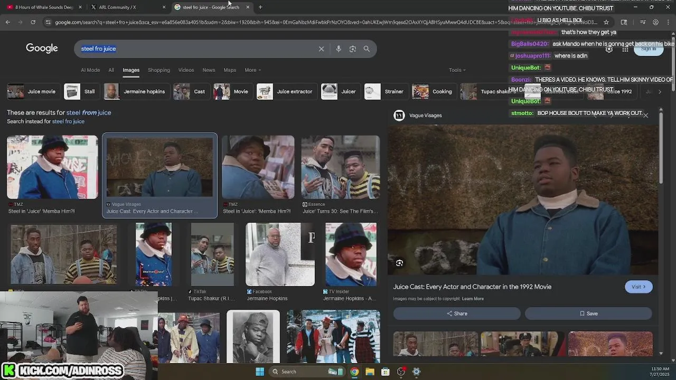
Task: Select the Maps tab
Action: click(230, 70)
